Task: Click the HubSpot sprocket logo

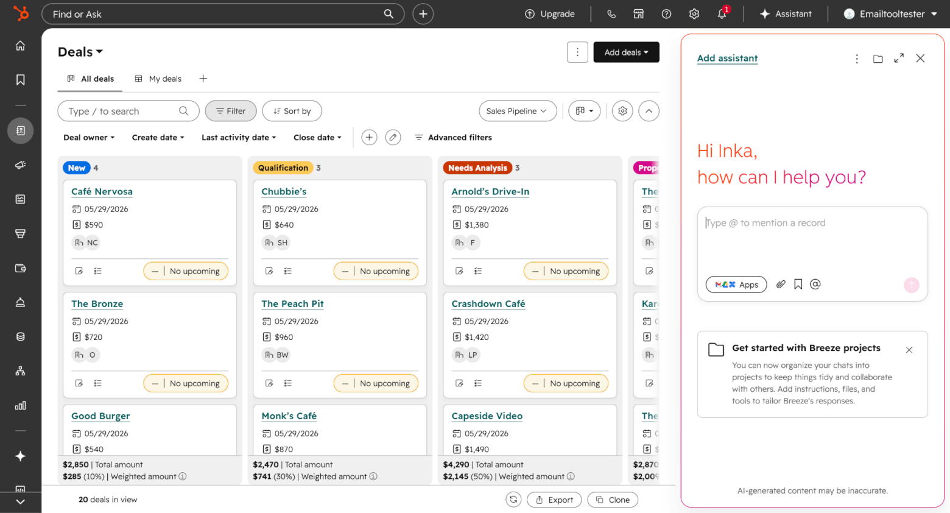Action: coord(21,13)
